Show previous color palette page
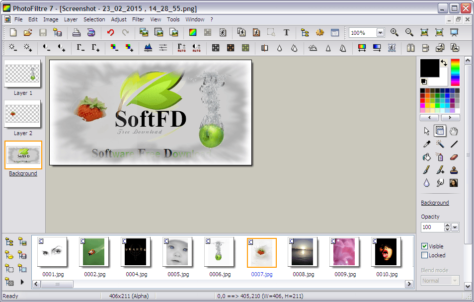 coord(429,118)
